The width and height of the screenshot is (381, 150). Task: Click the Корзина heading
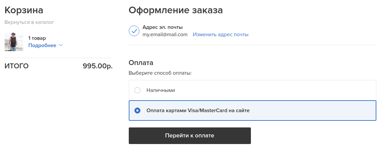click(24, 10)
